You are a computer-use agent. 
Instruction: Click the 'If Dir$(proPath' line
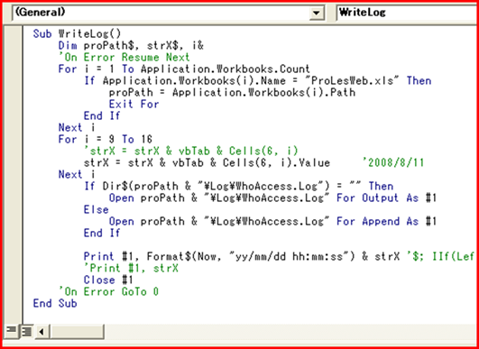pos(238,187)
